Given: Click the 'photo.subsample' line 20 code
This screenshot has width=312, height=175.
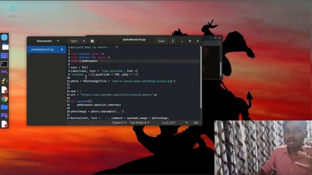Looking at the screenshot, I should coord(97,111).
